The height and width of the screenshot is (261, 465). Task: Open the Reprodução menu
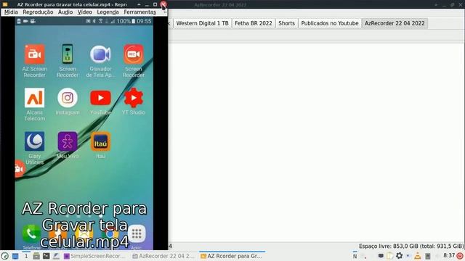38,12
